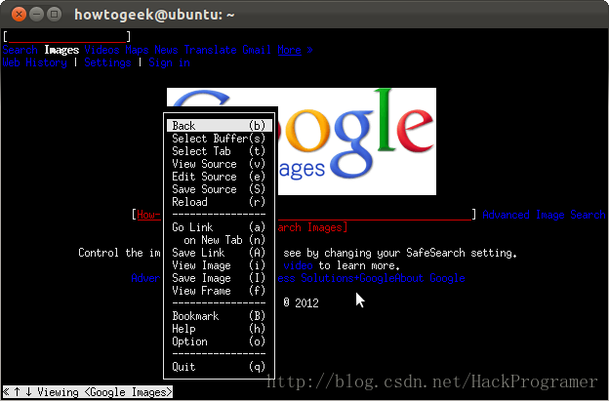
Task: Open the News link
Action: (x=166, y=50)
